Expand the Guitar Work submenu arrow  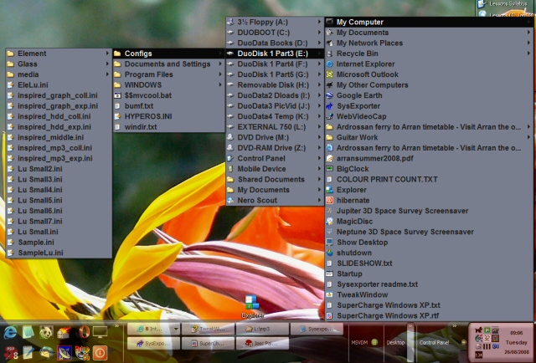coord(528,137)
